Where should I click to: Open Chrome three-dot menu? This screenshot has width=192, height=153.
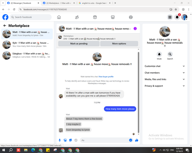click(189, 10)
